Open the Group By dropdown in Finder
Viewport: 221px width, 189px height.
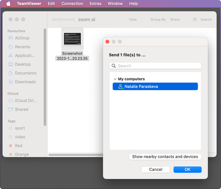click(158, 20)
